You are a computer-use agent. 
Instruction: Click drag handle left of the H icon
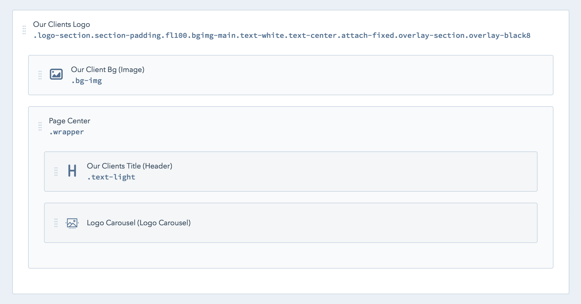click(56, 172)
